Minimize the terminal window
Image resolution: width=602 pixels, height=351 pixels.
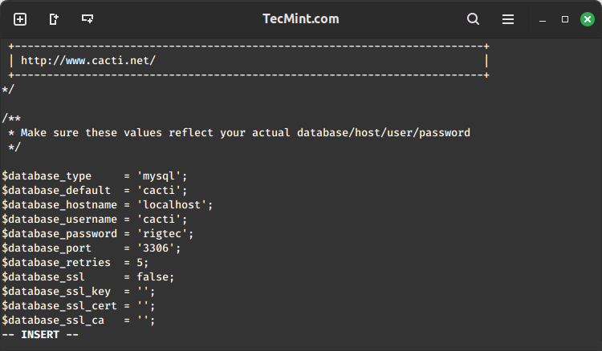[x=543, y=19]
